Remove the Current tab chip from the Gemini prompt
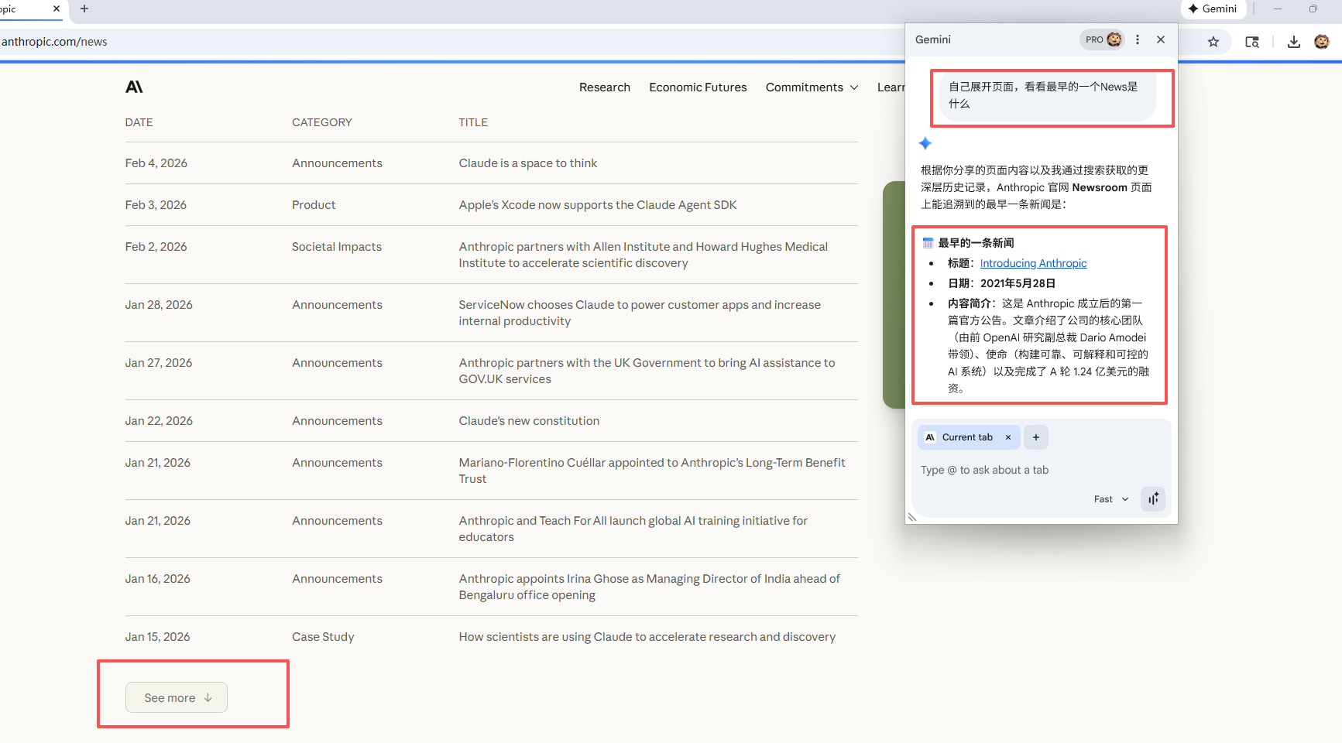Image resolution: width=1342 pixels, height=743 pixels. pos(1008,437)
